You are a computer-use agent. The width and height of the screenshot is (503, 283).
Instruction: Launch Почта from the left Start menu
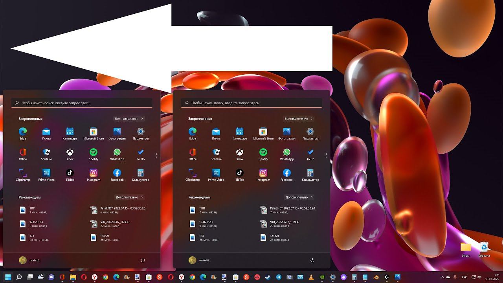pos(46,133)
